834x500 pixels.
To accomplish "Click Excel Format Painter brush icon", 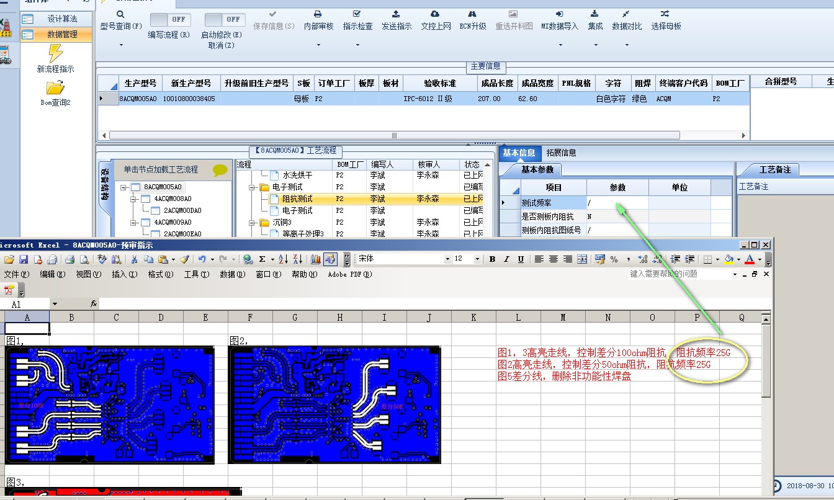I will [x=184, y=259].
